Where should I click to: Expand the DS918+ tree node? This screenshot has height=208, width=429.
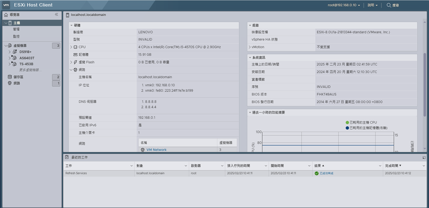coord(9,52)
